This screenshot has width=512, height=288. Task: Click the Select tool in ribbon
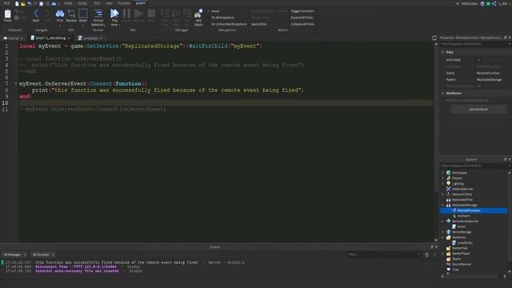(83, 15)
